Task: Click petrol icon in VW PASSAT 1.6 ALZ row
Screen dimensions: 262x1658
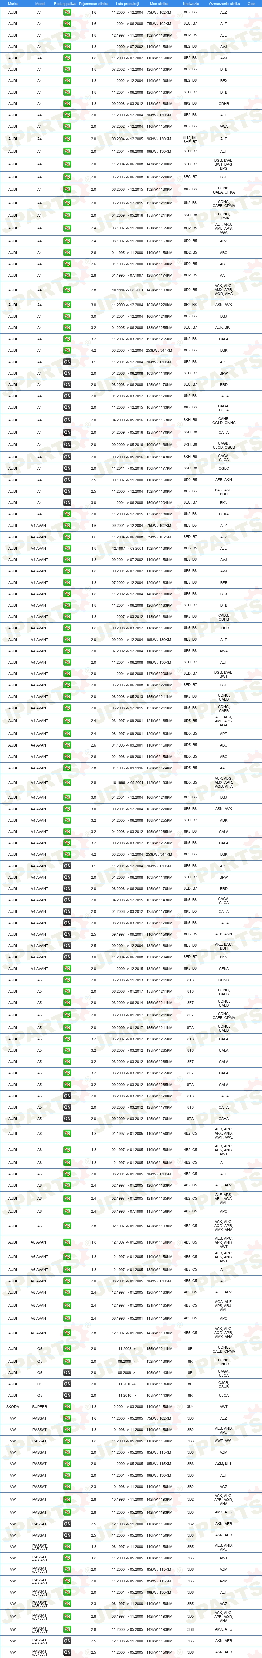Action: coord(67,1418)
